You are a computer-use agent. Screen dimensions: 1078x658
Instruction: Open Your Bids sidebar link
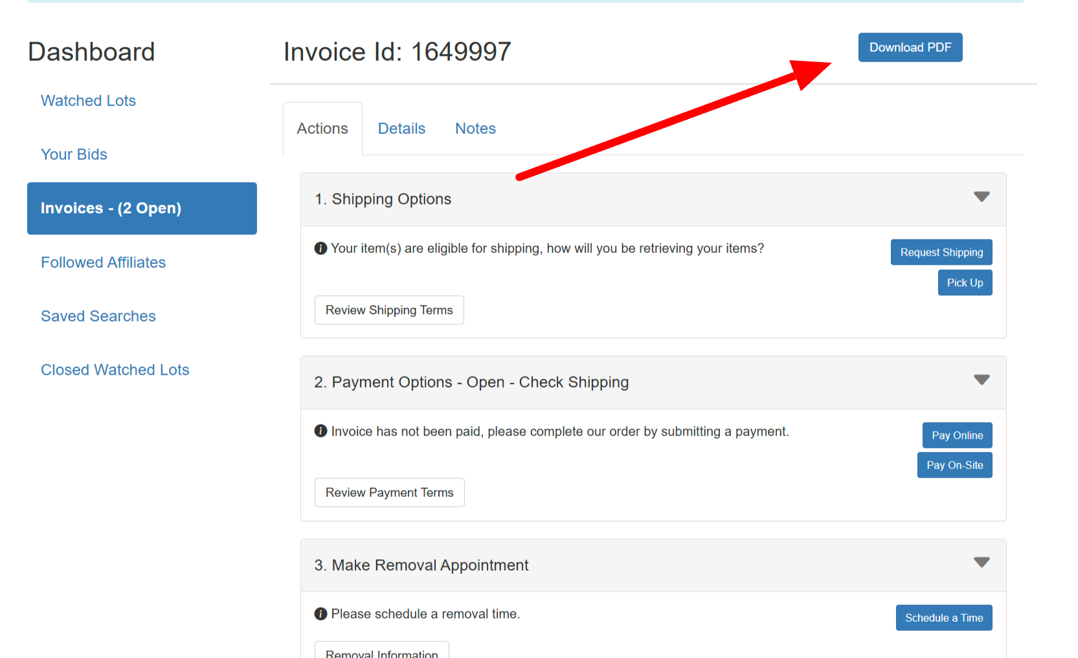[74, 155]
